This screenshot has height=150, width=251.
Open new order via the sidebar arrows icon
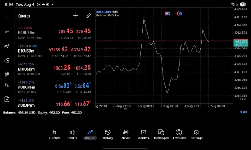[7, 85]
